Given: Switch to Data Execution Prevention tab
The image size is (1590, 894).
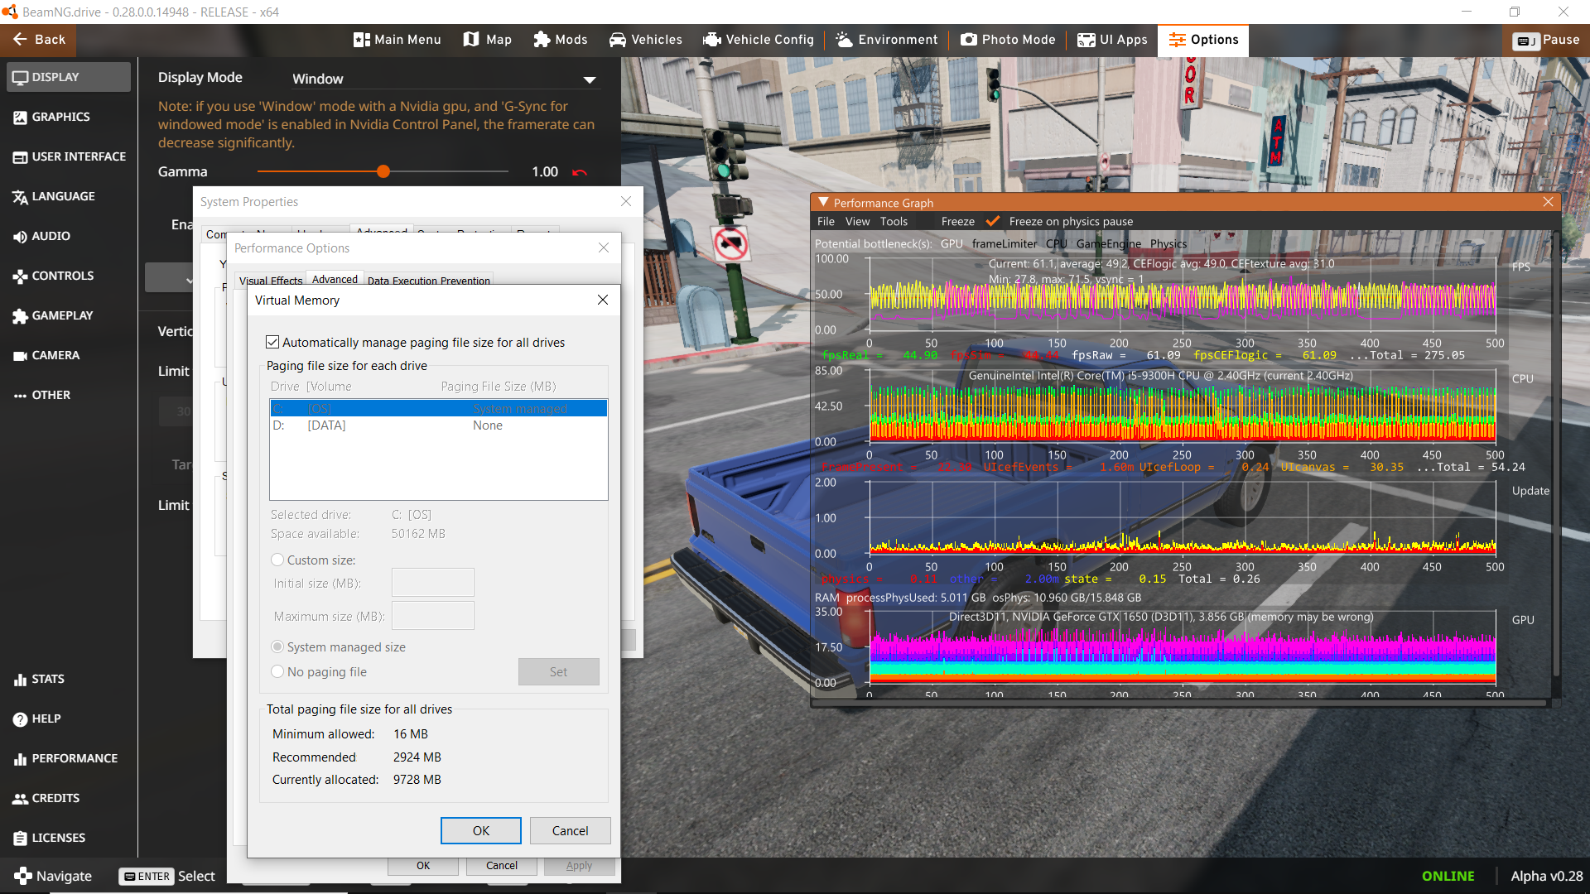Looking at the screenshot, I should pos(429,281).
